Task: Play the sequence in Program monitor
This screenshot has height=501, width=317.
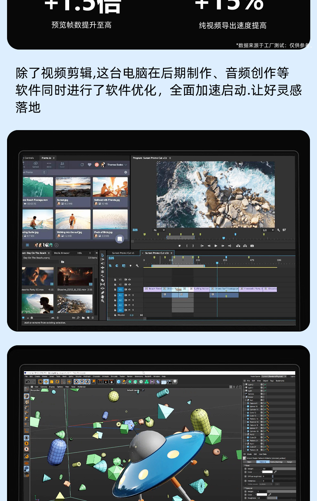Action: point(216,246)
